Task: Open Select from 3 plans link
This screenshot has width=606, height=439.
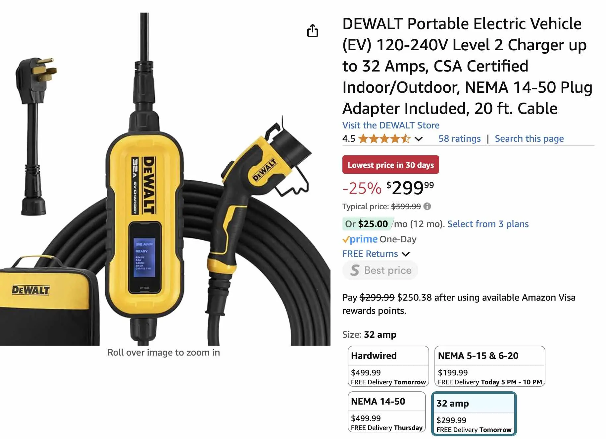Action: [488, 224]
